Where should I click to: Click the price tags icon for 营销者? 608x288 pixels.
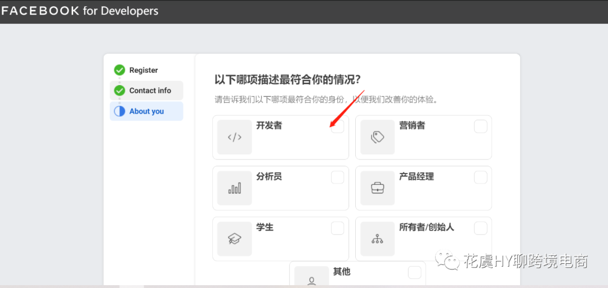pos(377,137)
